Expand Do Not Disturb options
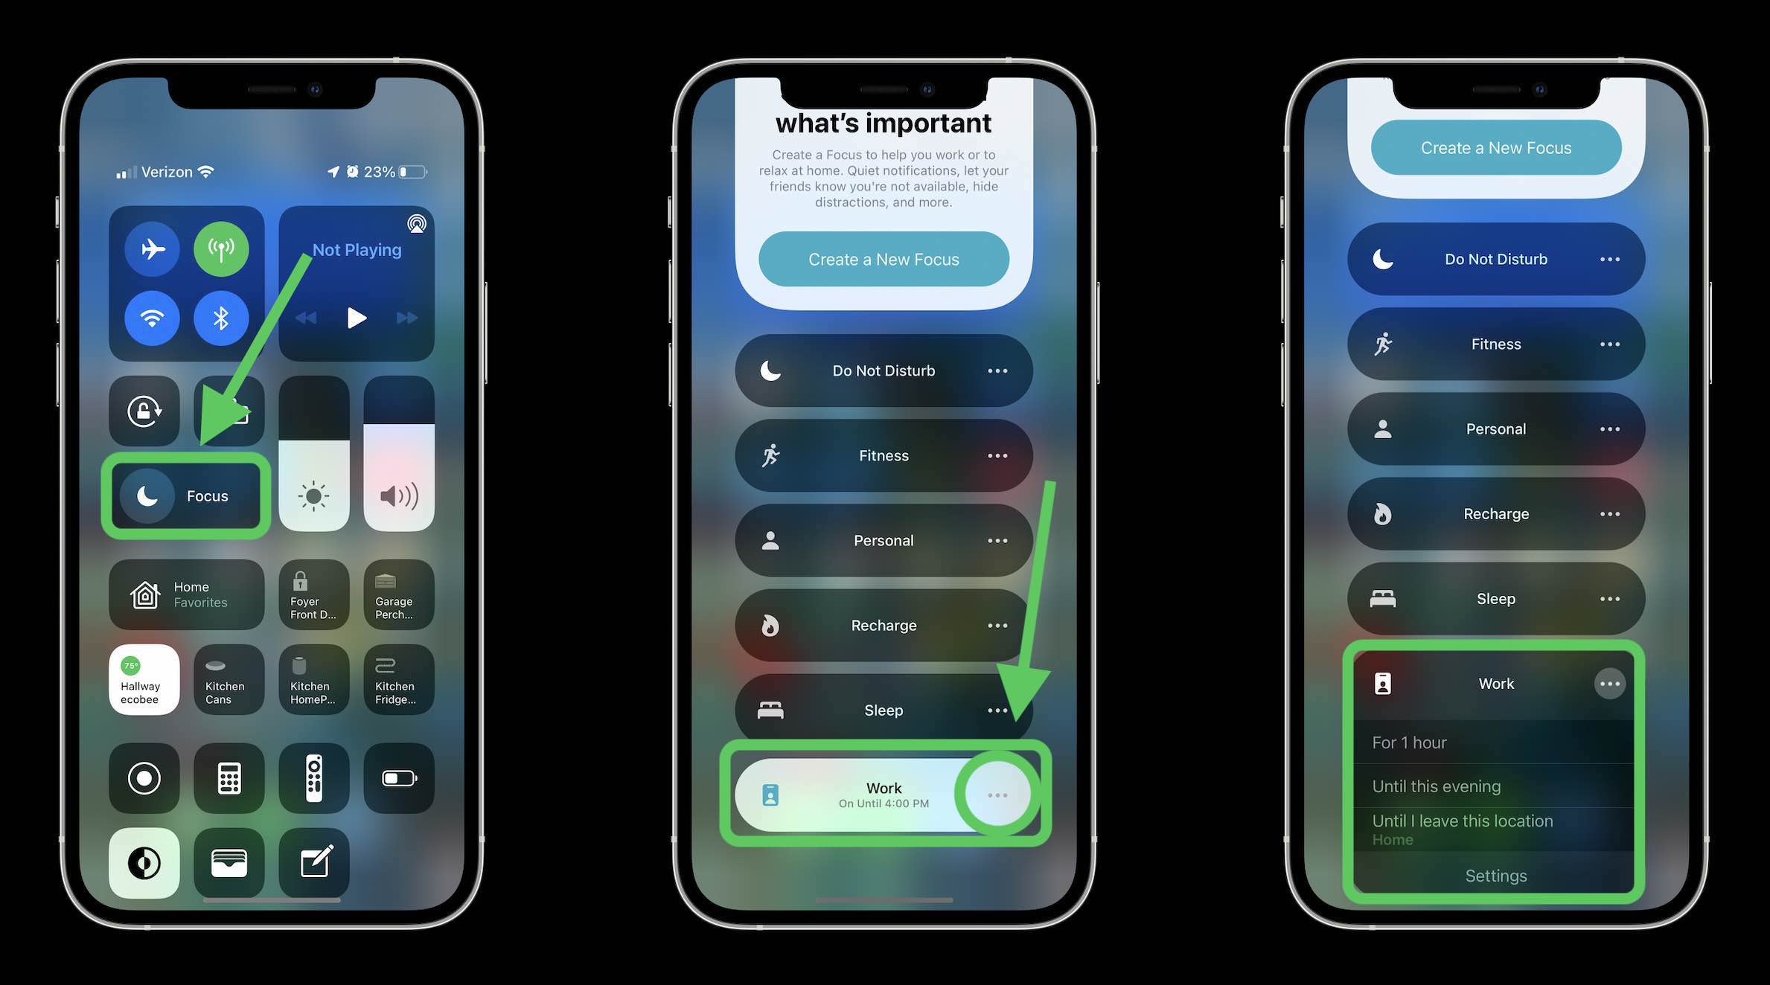Image resolution: width=1770 pixels, height=985 pixels. pos(1610,258)
